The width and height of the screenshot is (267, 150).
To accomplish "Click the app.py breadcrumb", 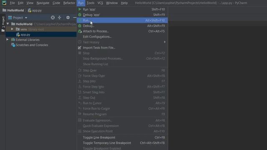I will click(35, 10).
